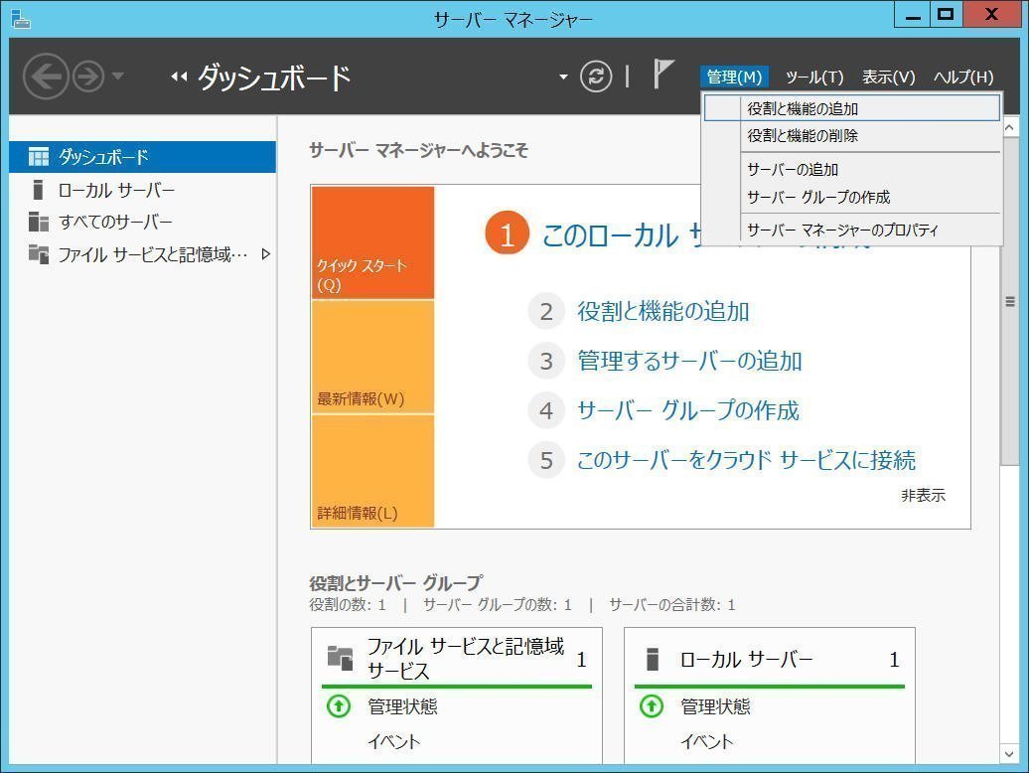
Task: Expand the ファイル サービスと記憶域 sidebar arrow
Action: pos(266,254)
